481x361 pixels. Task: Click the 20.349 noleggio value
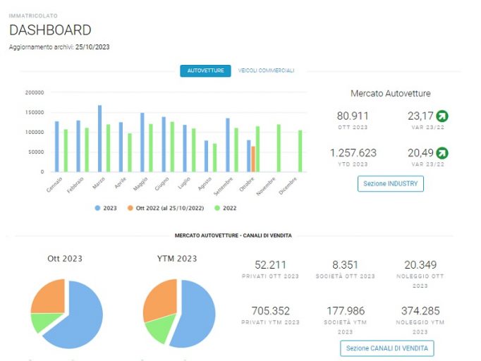(x=420, y=264)
